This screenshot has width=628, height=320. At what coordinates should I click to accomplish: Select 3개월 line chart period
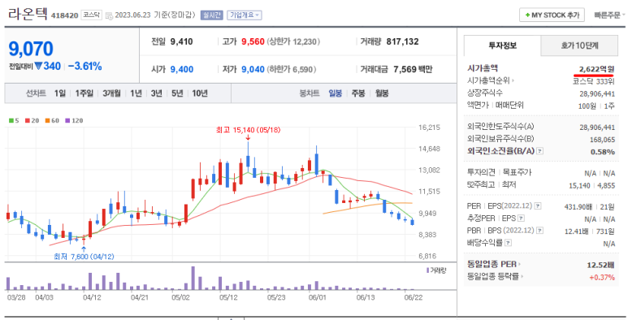coord(111,93)
